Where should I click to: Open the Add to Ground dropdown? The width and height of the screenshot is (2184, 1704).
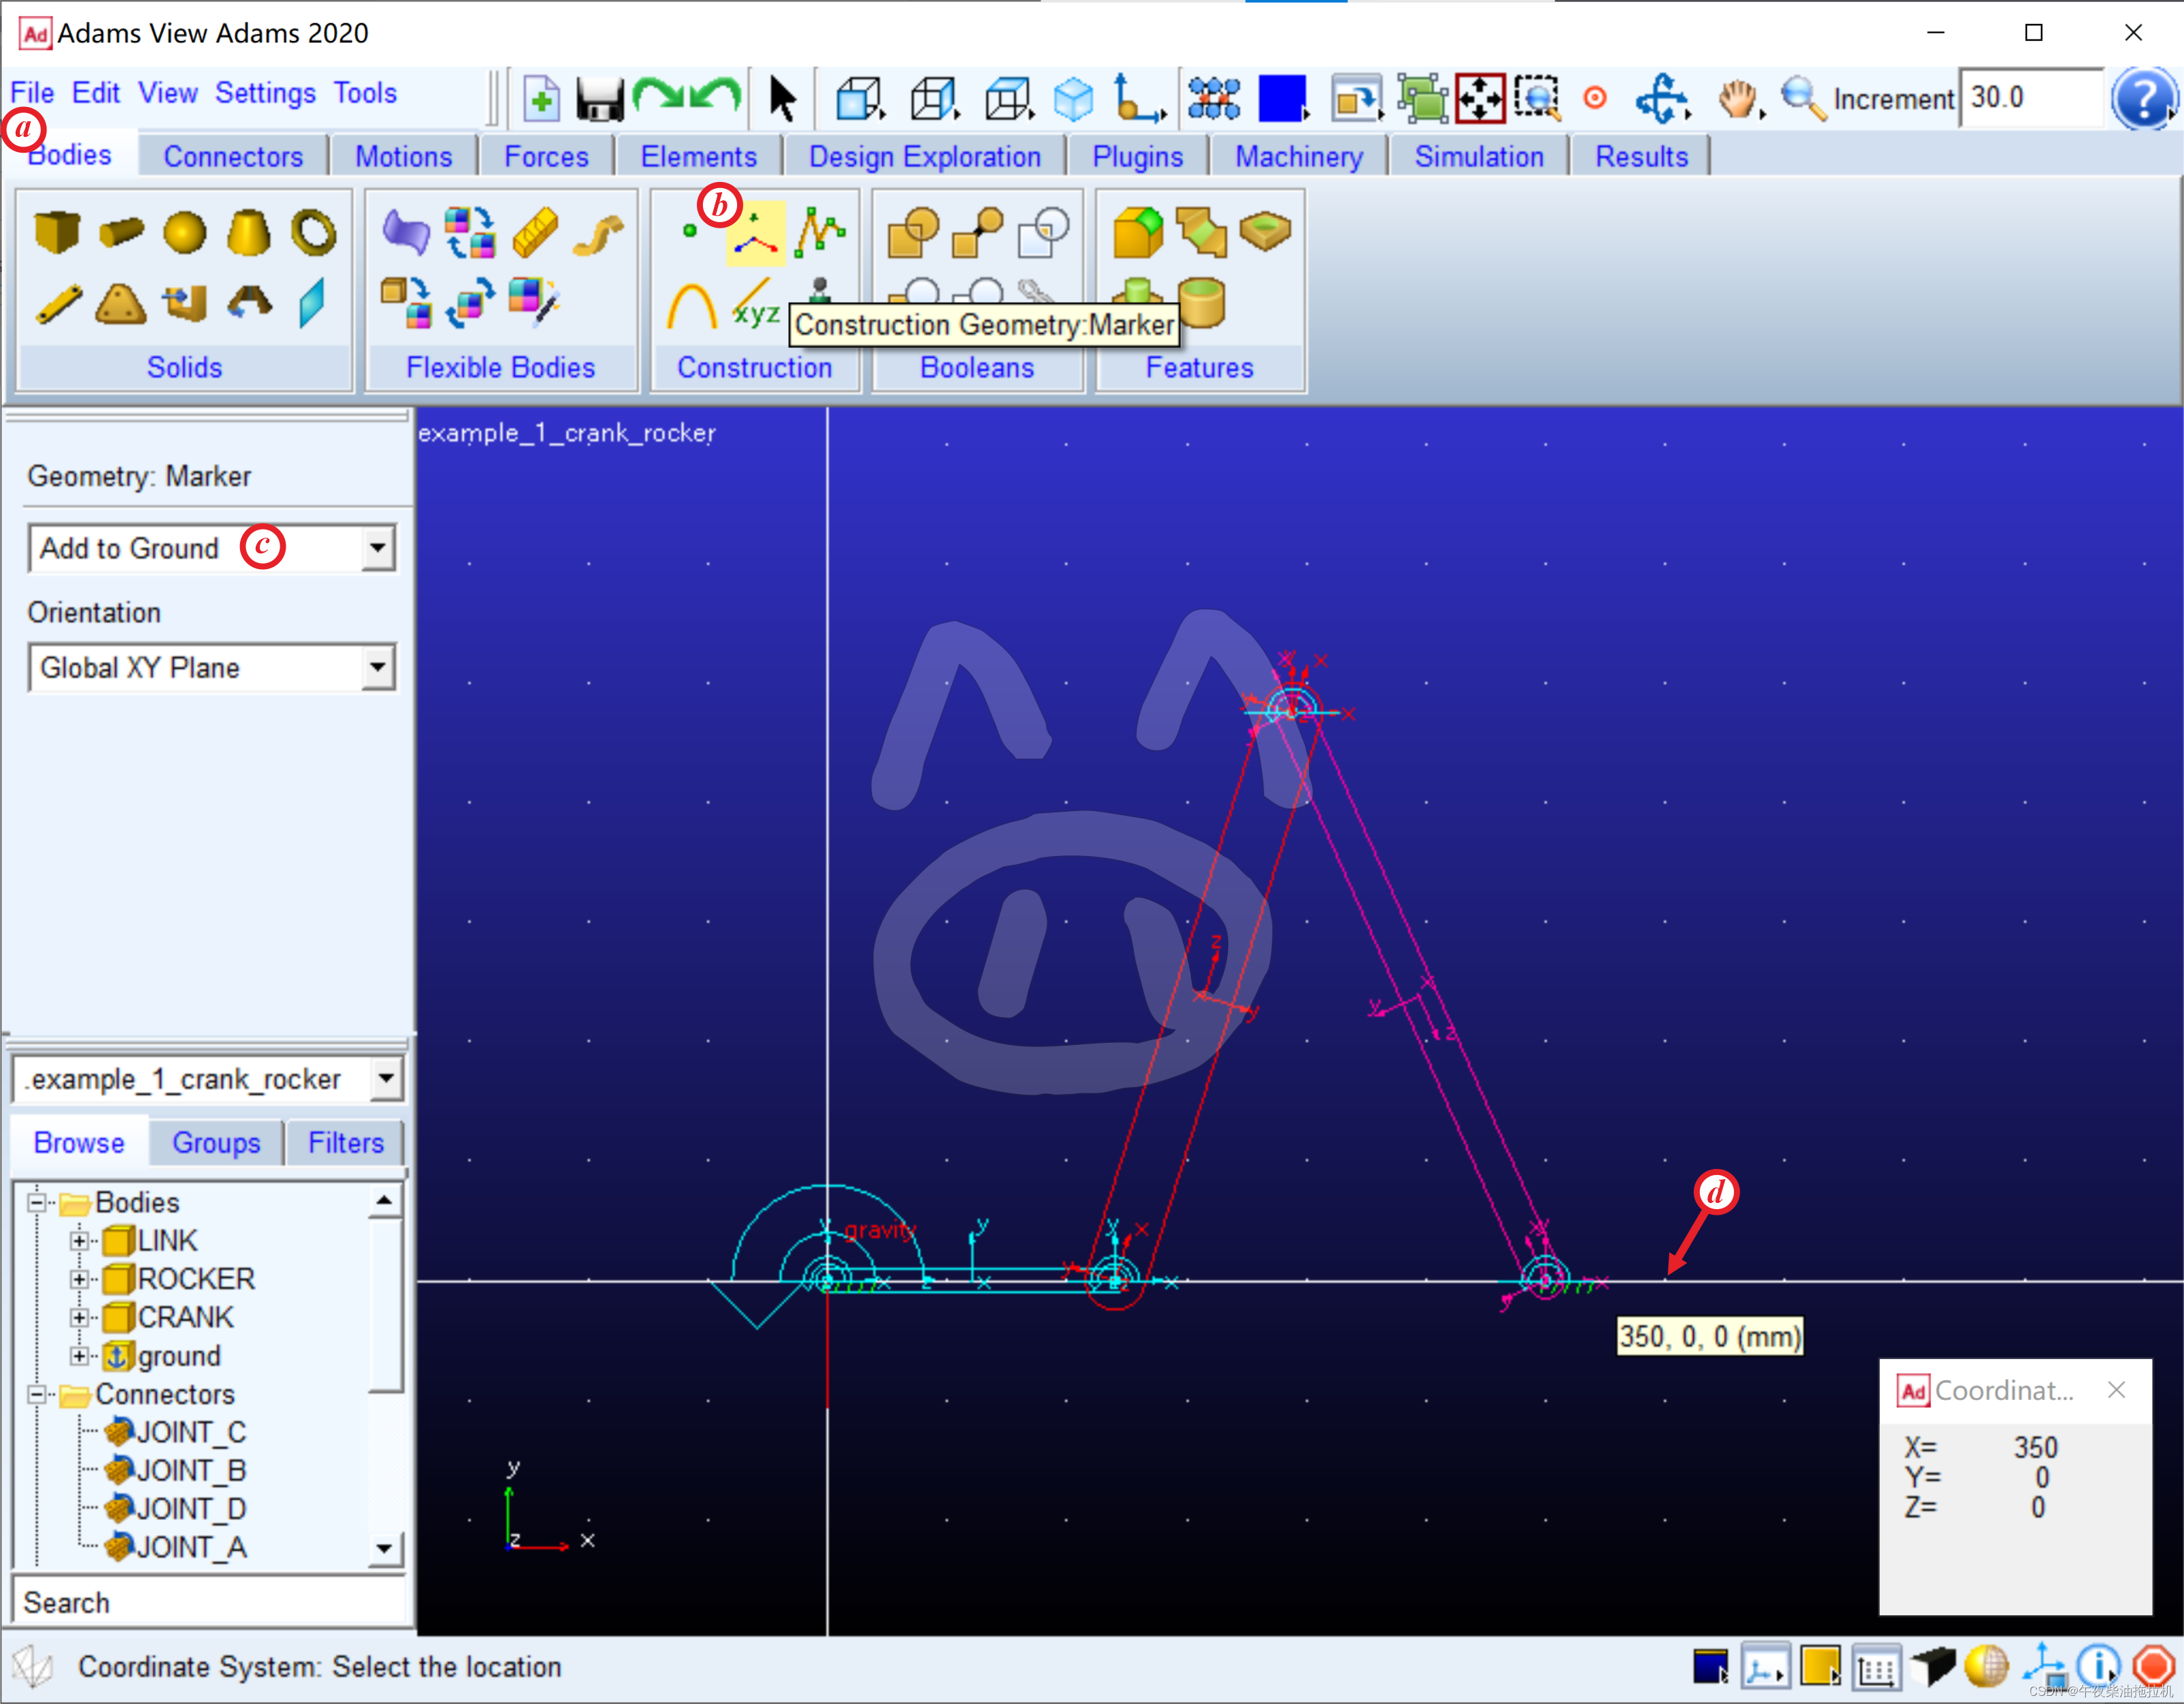pos(377,548)
